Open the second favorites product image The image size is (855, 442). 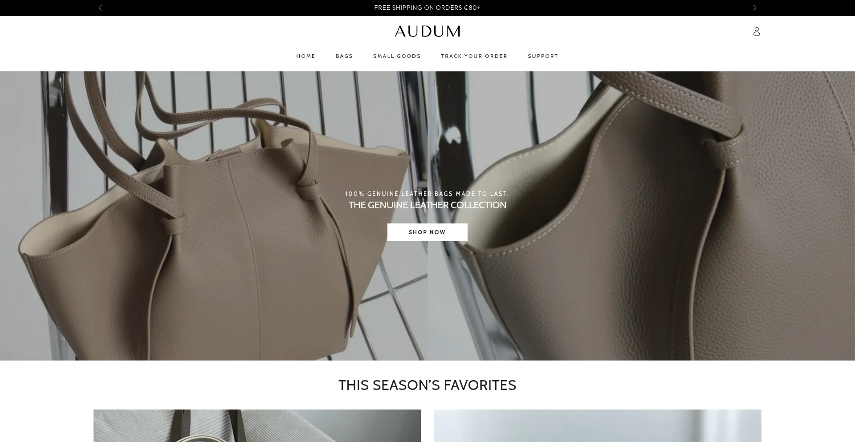(x=598, y=426)
